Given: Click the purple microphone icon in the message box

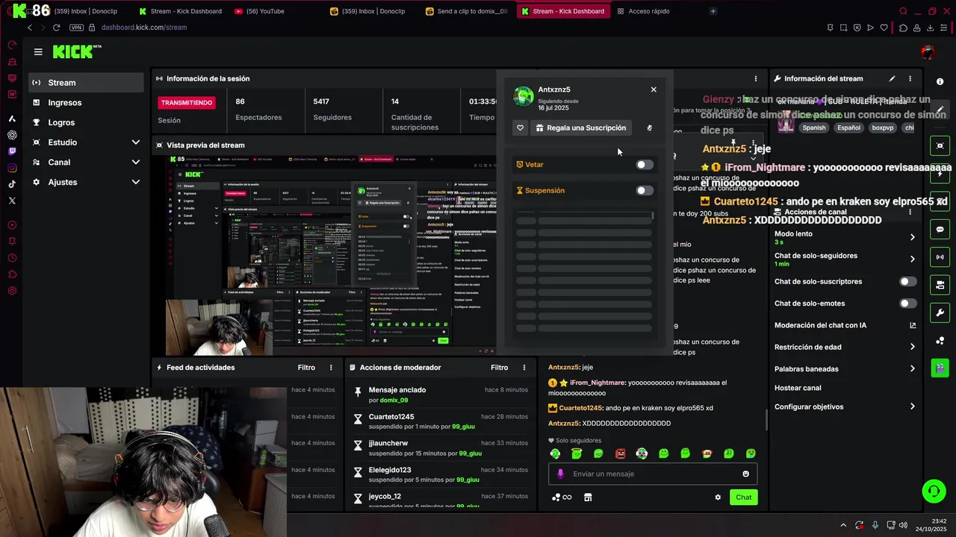Looking at the screenshot, I should point(561,474).
